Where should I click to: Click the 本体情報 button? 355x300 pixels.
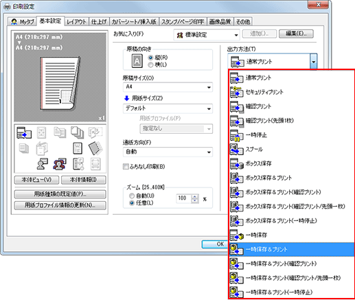(x=84, y=180)
